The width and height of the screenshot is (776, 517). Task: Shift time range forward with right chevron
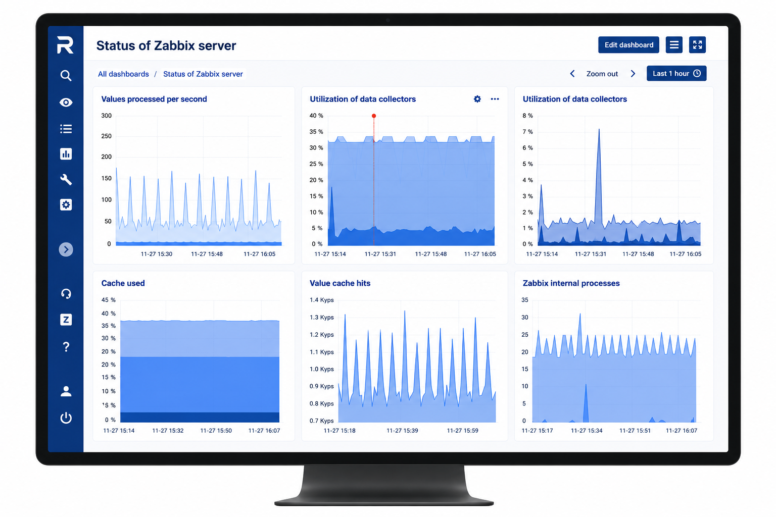[x=633, y=74]
